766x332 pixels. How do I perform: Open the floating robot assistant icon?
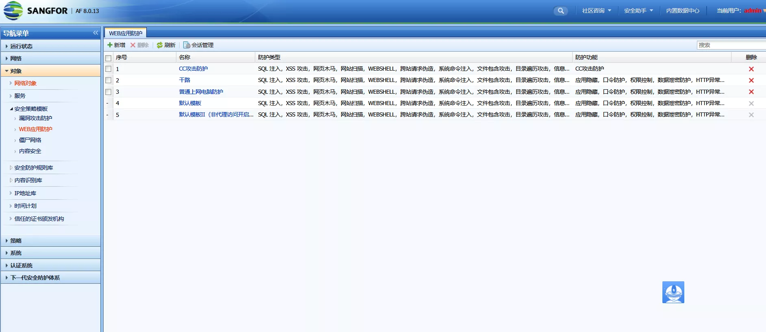click(673, 292)
